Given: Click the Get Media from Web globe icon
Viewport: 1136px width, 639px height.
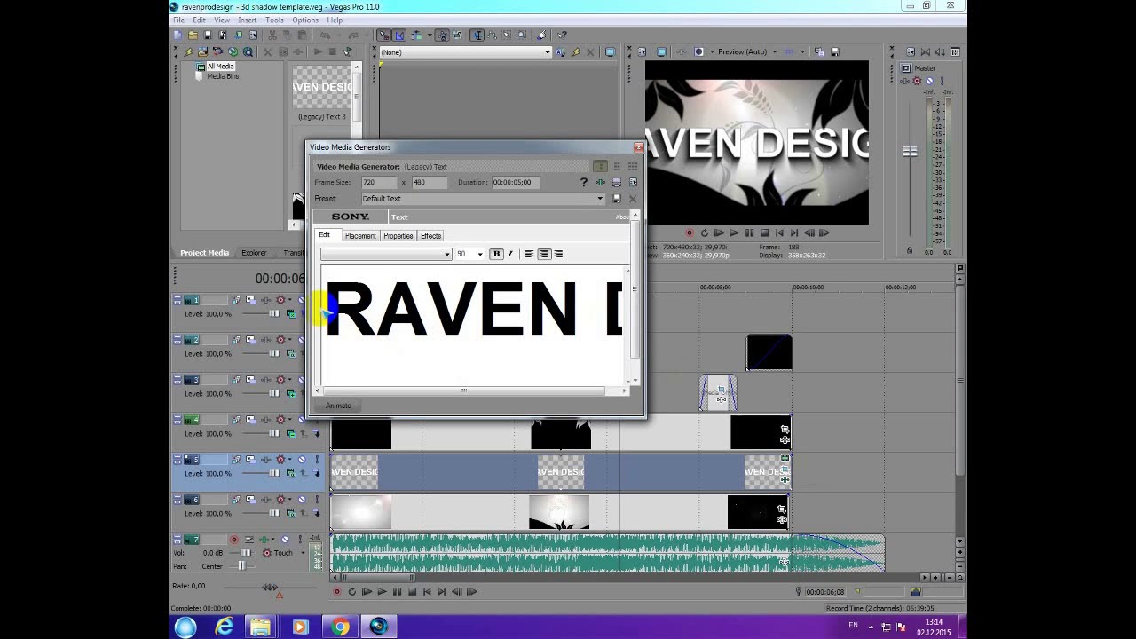Looking at the screenshot, I should click(x=233, y=51).
